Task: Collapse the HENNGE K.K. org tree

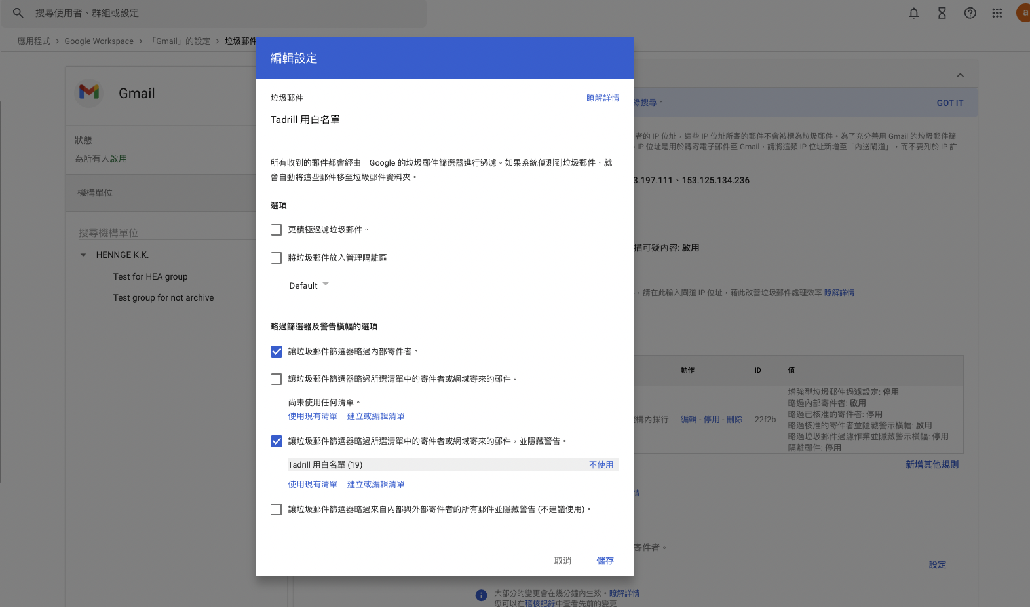Action: point(83,255)
